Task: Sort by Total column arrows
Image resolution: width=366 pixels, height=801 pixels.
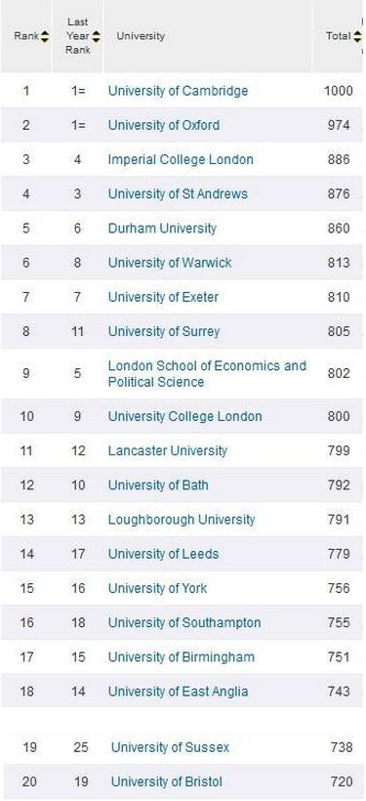Action: coord(357,36)
